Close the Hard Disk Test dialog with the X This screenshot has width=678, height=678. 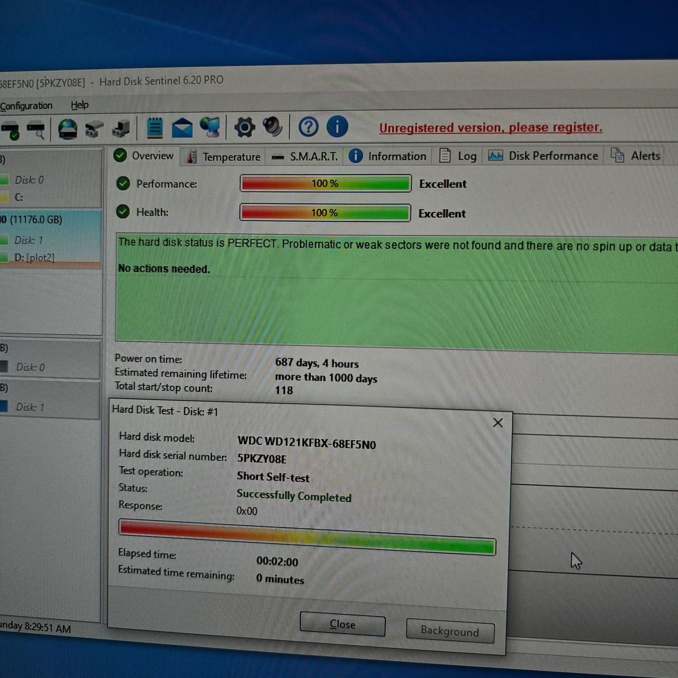pos(498,423)
